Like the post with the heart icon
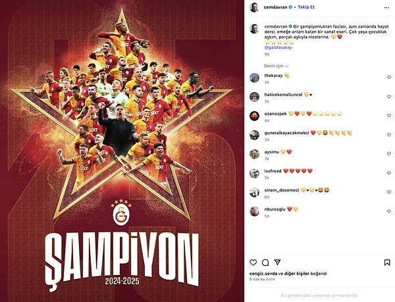 (253, 263)
